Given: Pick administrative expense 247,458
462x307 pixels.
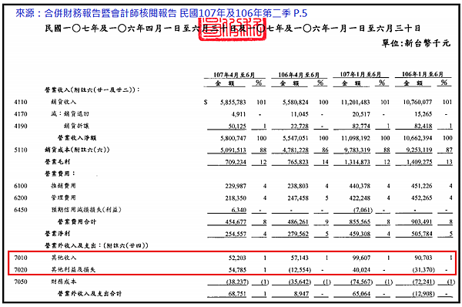Looking at the screenshot, I should pyautogui.click(x=298, y=198).
